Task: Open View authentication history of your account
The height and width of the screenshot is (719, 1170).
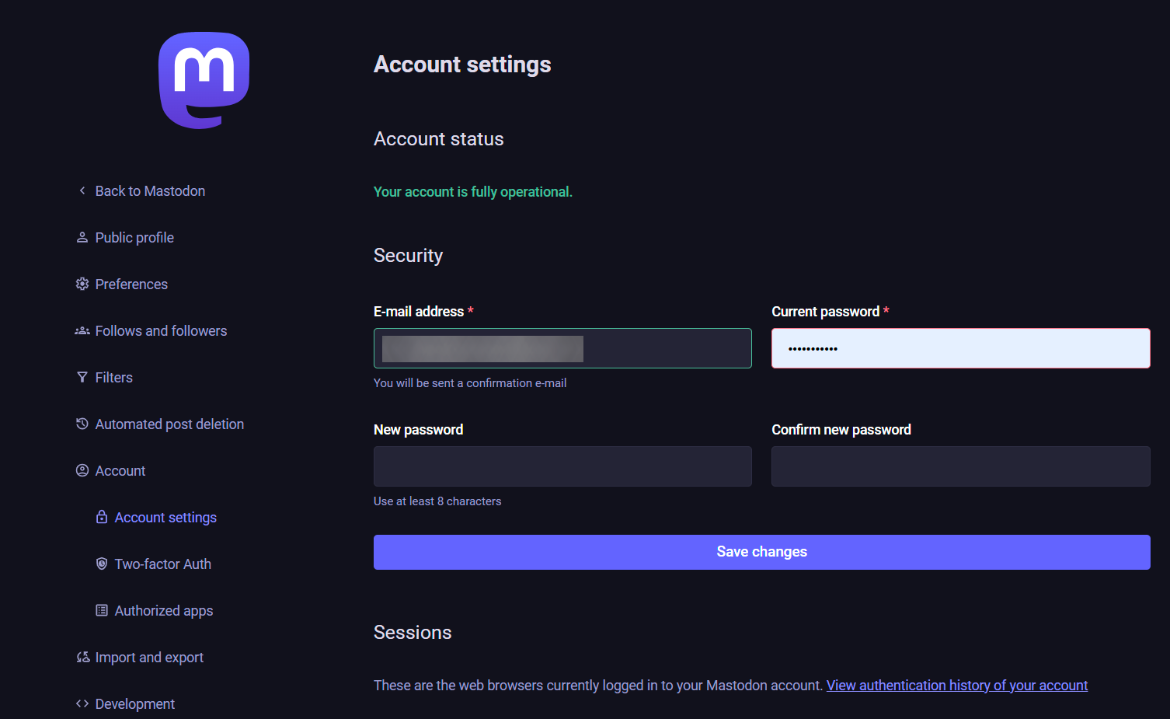Action: click(x=956, y=686)
